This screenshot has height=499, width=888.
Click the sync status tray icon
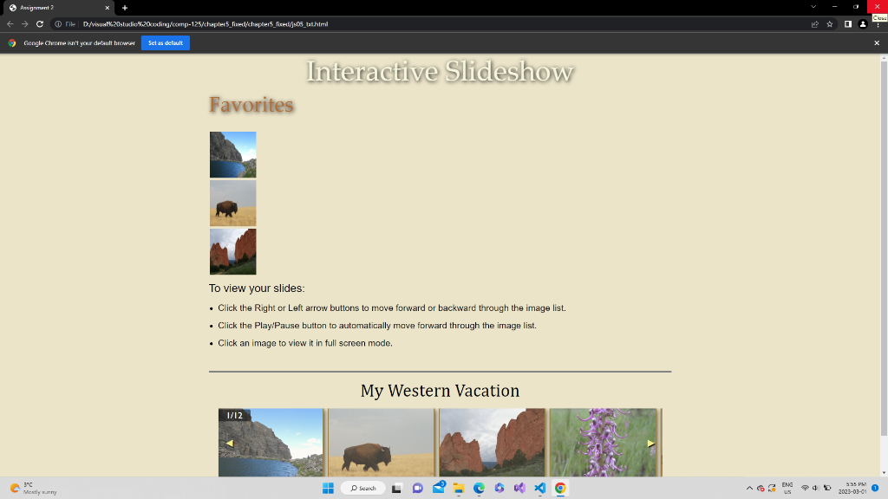click(x=772, y=489)
